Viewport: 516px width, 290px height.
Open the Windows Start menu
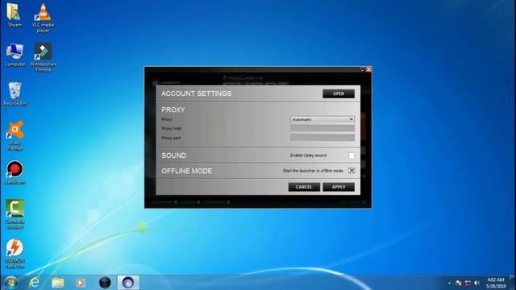click(x=10, y=283)
